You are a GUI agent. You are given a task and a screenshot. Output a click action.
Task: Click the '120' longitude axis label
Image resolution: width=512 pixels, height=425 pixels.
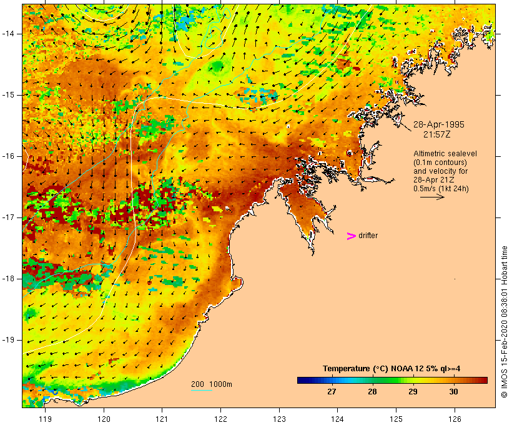tap(104, 419)
